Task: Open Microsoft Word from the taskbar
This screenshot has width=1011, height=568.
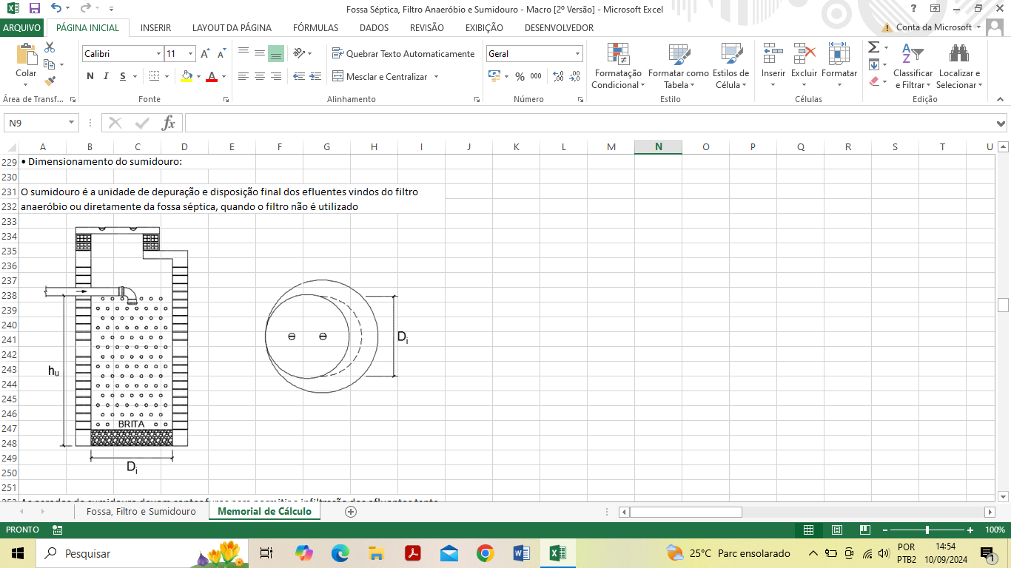Action: pos(521,553)
